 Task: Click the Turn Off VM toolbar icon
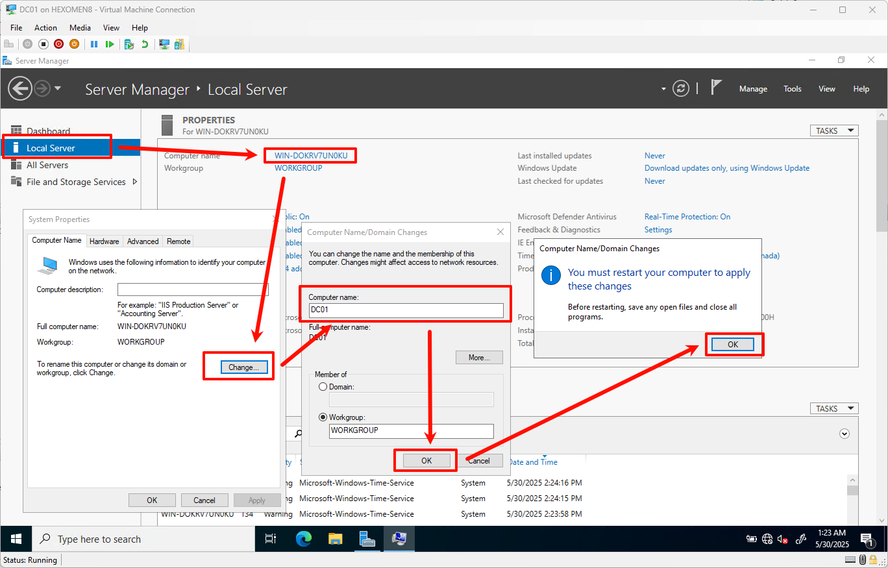43,44
